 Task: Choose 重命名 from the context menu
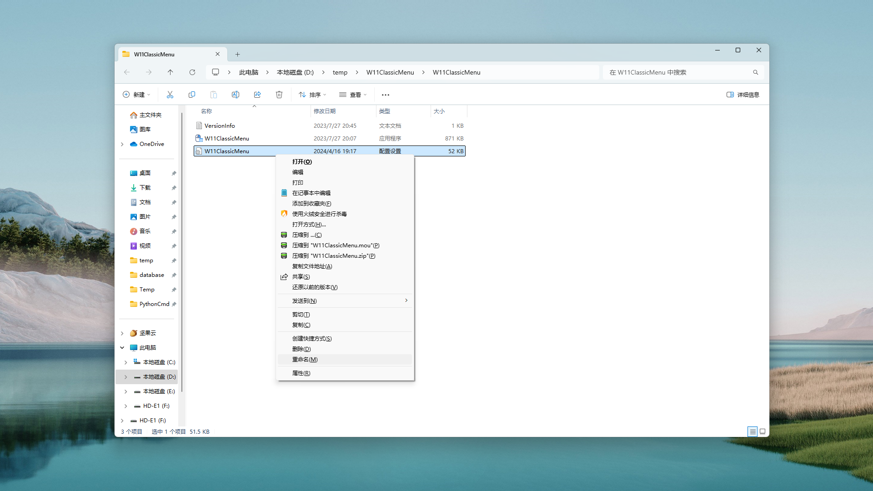305,360
